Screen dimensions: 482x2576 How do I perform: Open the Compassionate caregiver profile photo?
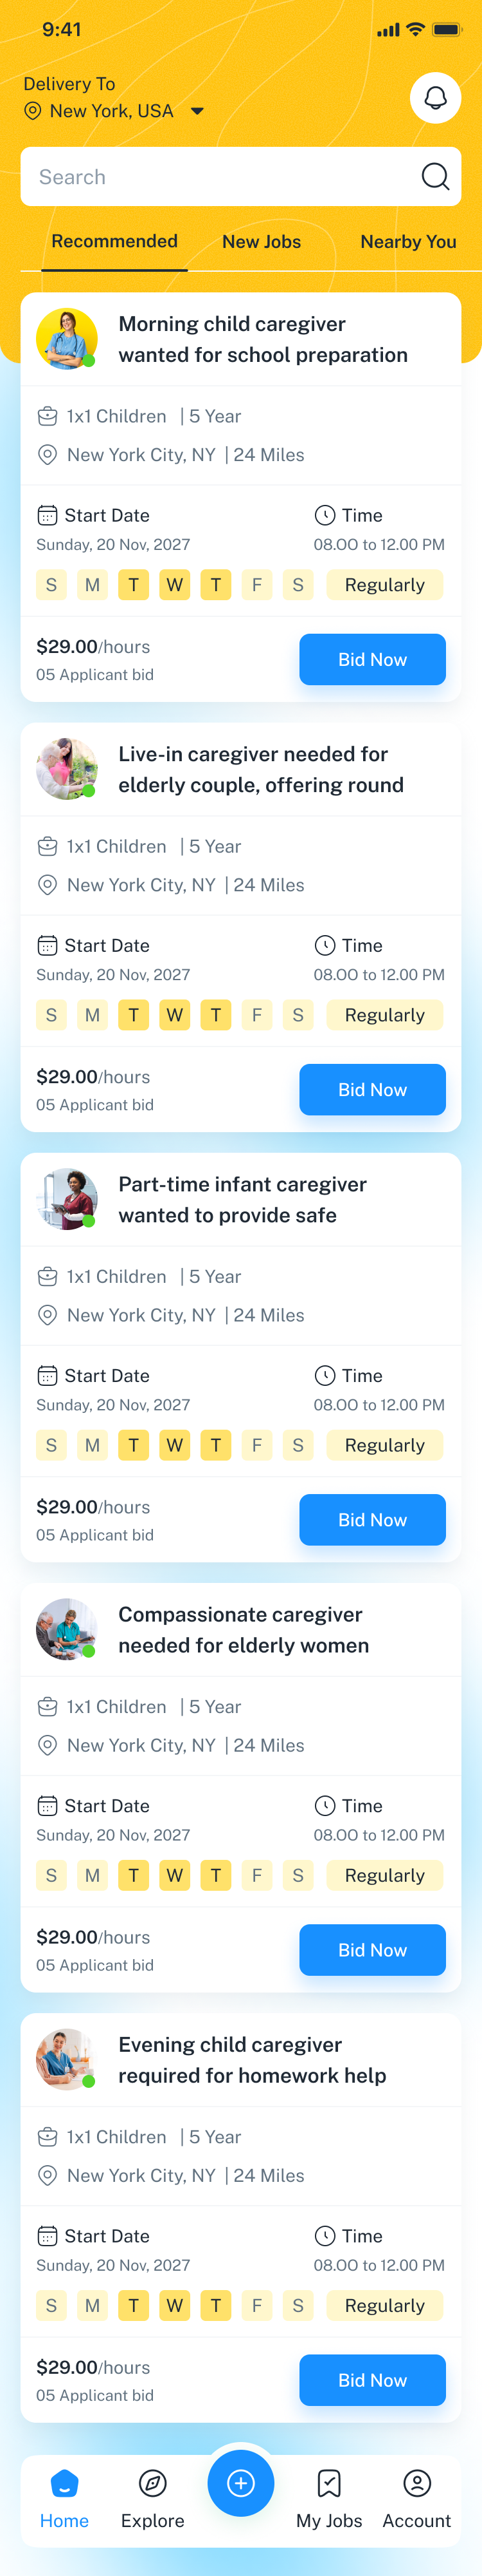[x=66, y=1629]
